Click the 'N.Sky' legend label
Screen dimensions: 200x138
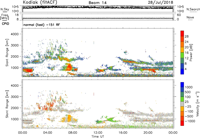point(5,9)
